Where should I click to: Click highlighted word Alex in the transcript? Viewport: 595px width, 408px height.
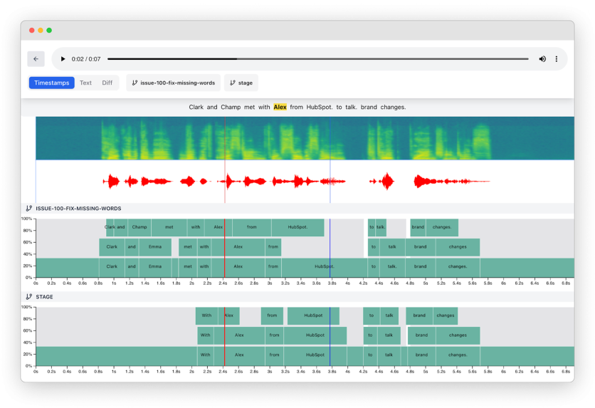pos(280,107)
